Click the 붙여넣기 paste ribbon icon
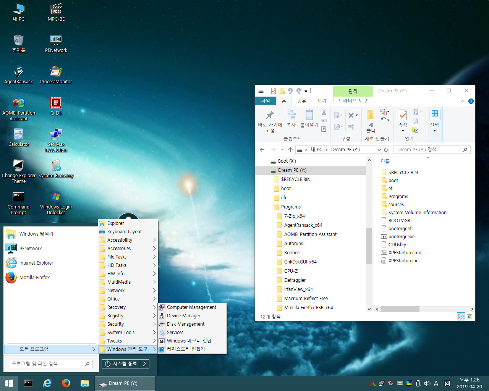 coord(309,118)
